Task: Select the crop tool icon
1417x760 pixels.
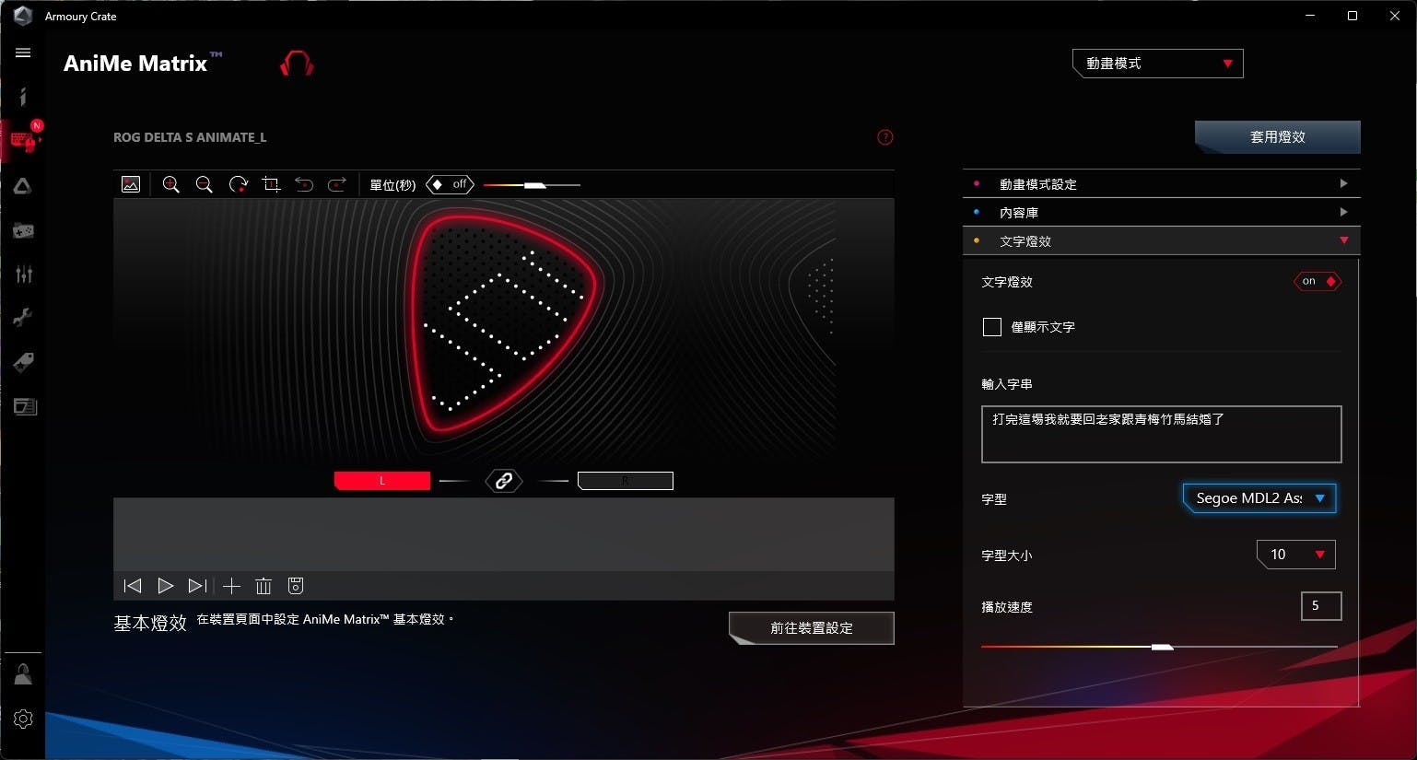Action: pyautogui.click(x=271, y=184)
